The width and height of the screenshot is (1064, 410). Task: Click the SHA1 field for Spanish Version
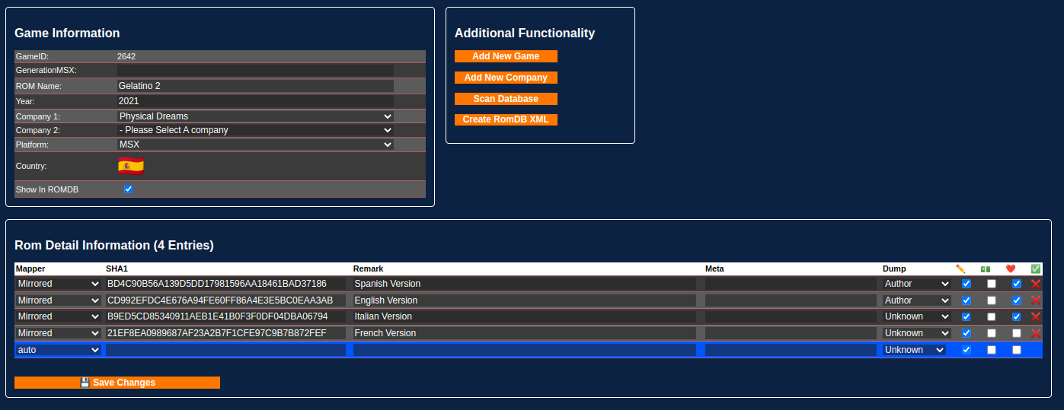pyautogui.click(x=225, y=284)
